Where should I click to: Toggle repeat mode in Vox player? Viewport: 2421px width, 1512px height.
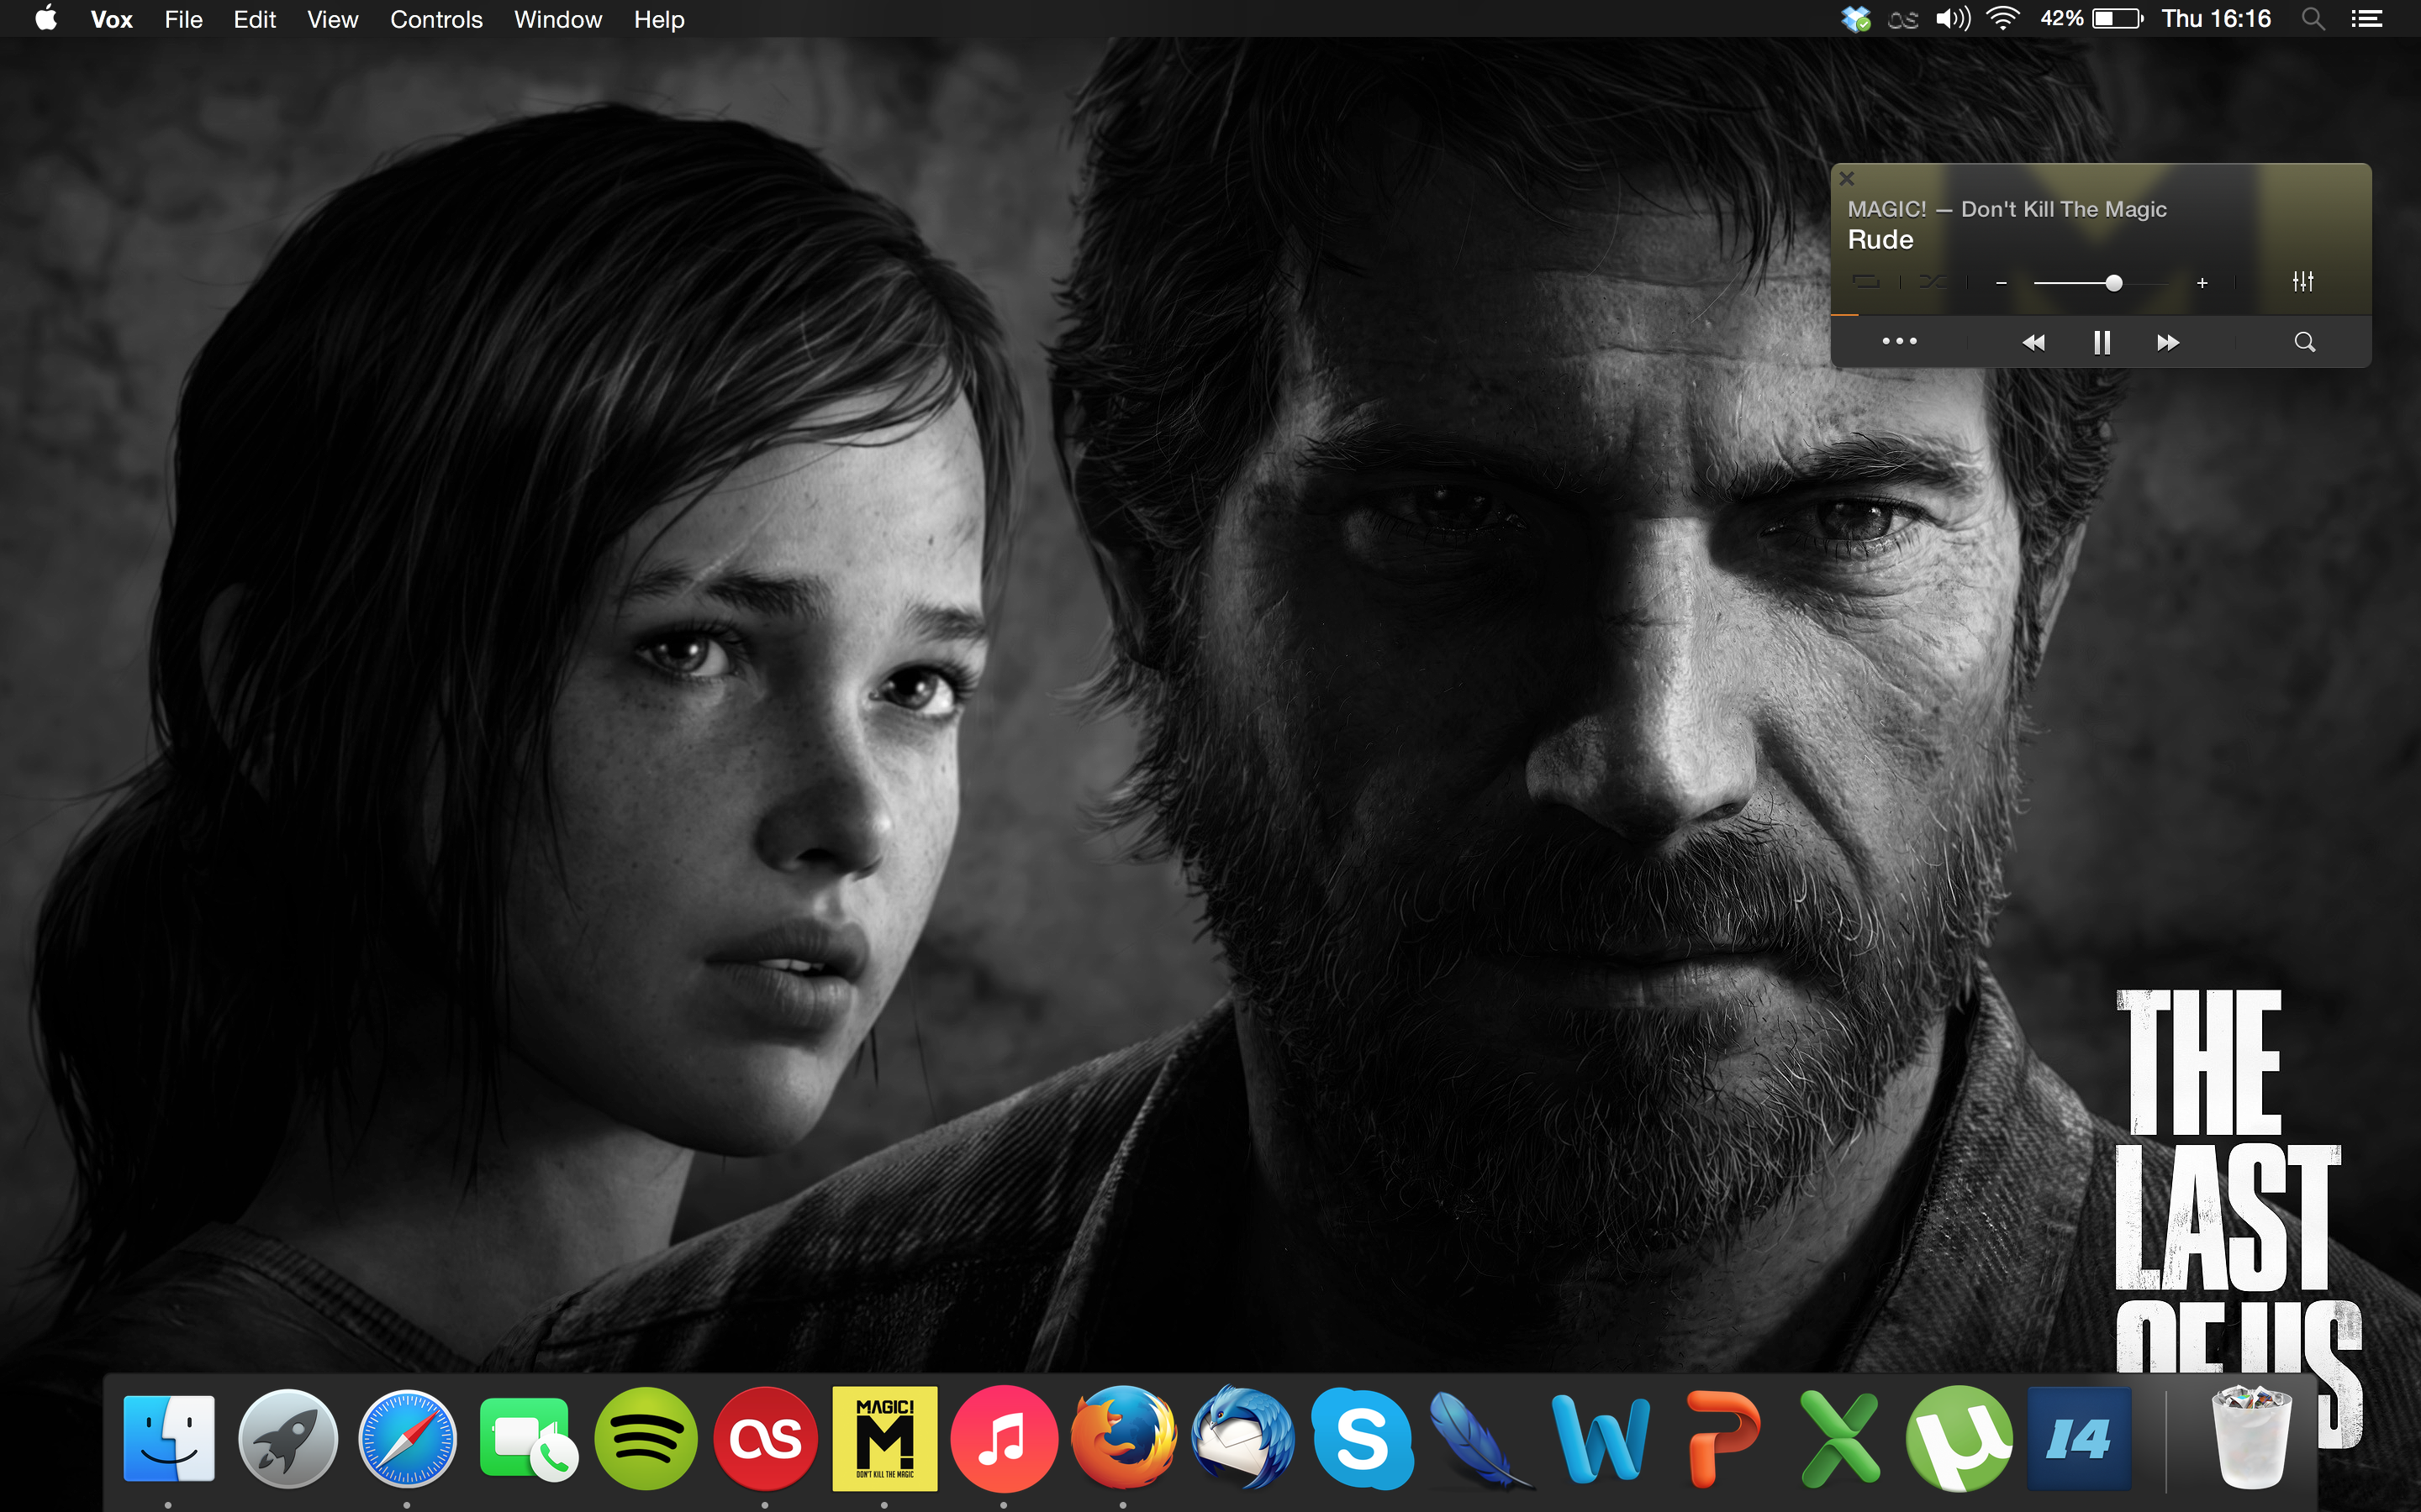pyautogui.click(x=1866, y=282)
